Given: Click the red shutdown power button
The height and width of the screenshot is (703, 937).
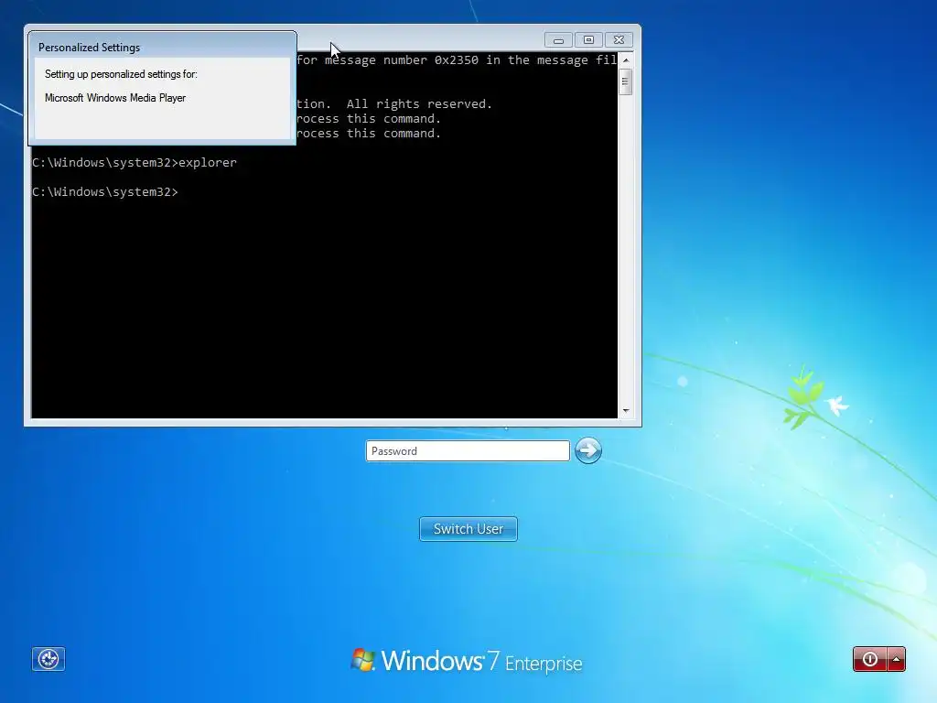Looking at the screenshot, I should [x=870, y=659].
